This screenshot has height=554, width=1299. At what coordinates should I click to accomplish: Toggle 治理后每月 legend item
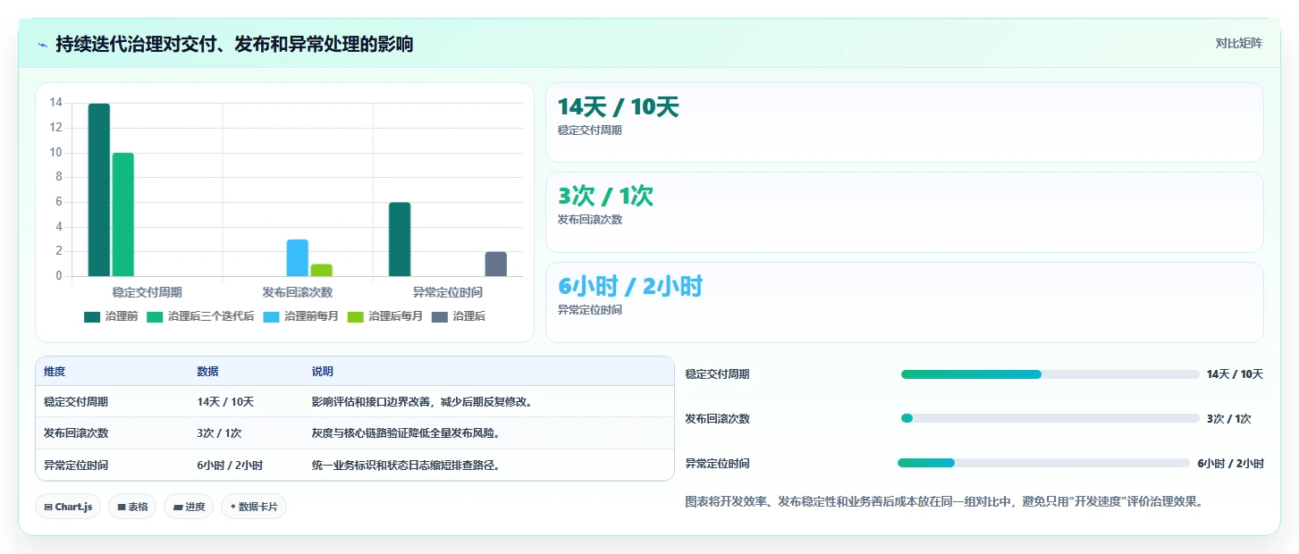[x=385, y=316]
